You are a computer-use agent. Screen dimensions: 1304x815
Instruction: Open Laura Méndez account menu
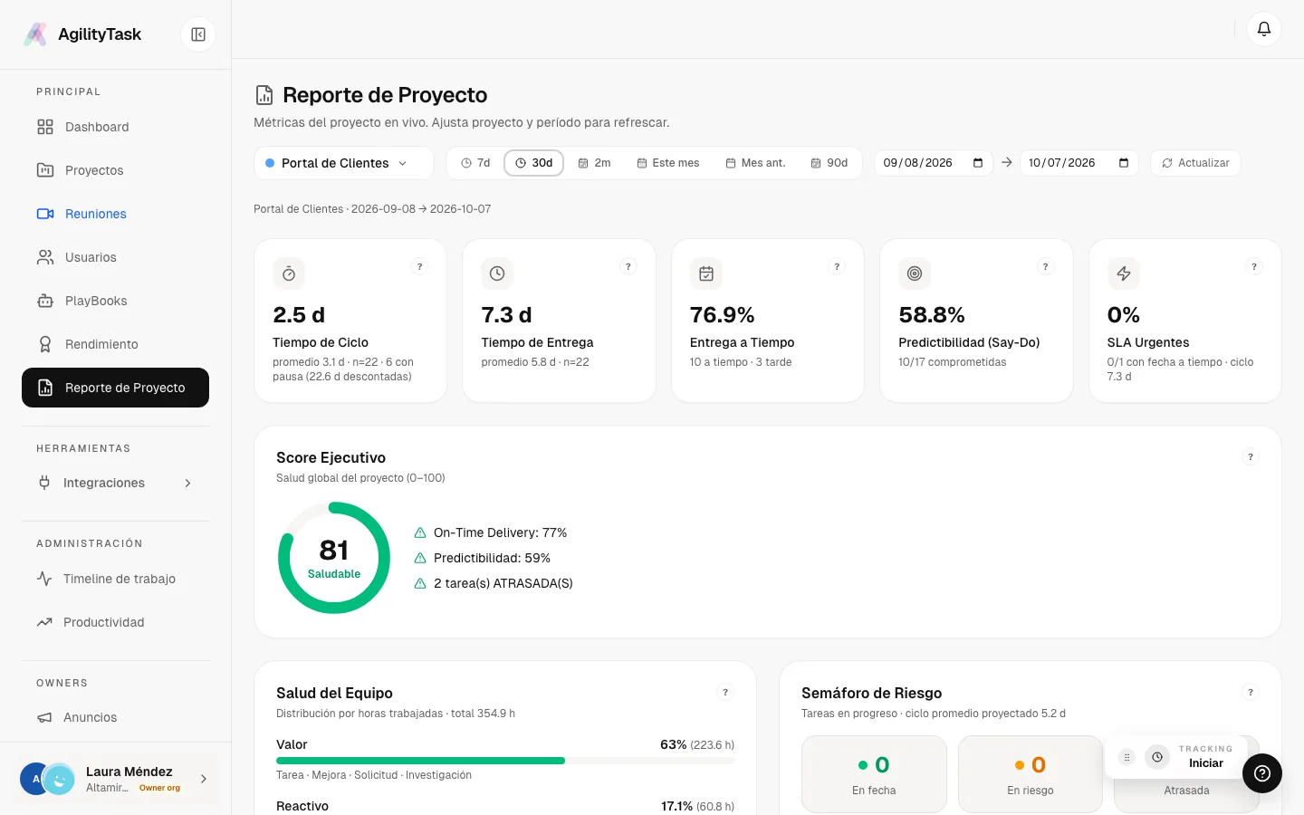115,779
